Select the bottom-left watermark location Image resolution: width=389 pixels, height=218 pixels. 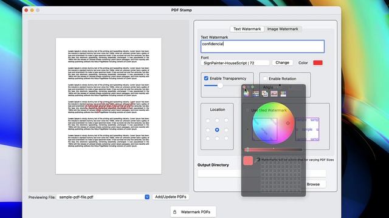[208, 139]
